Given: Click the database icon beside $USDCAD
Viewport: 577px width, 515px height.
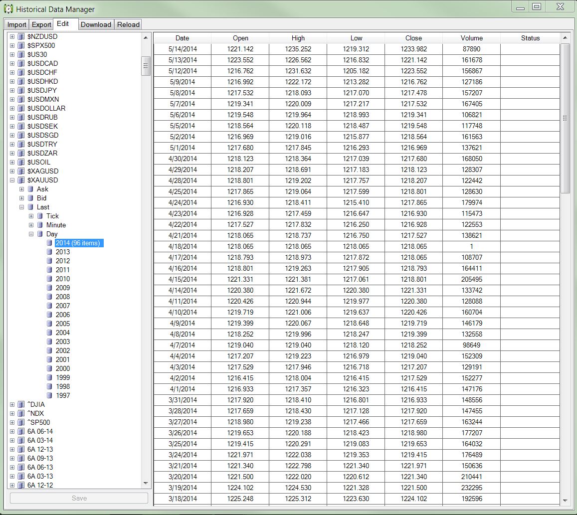Looking at the screenshot, I should coord(21,64).
